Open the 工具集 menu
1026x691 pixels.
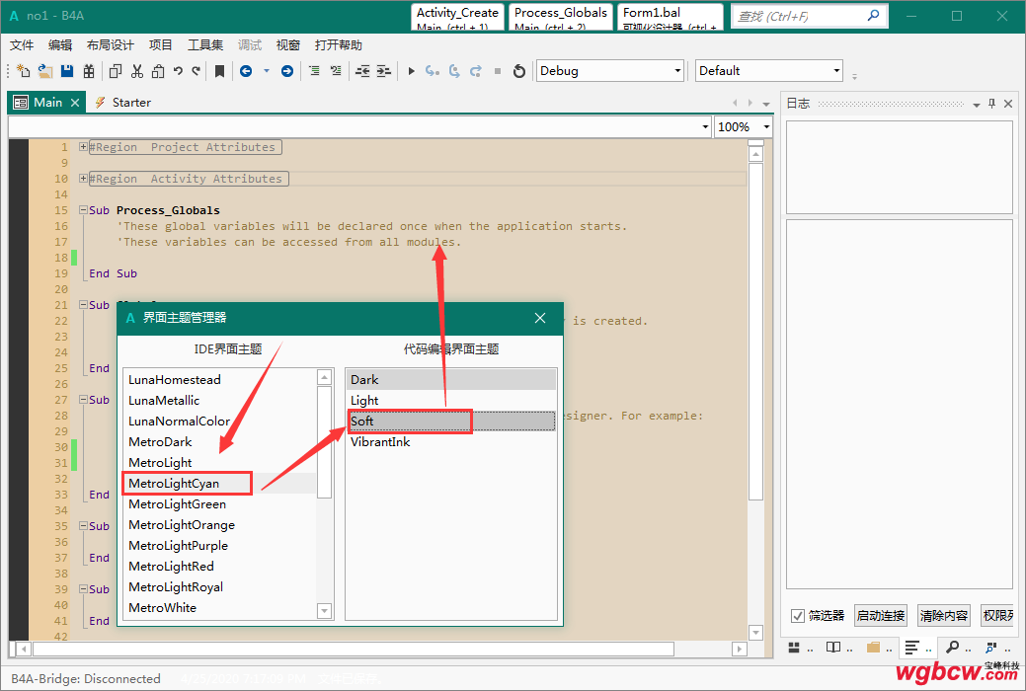coord(205,45)
